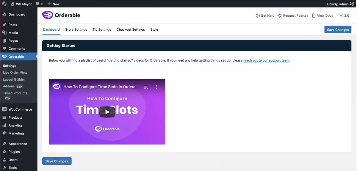Click the v1.2.0 version badge
357x171 pixels.
(x=345, y=15)
